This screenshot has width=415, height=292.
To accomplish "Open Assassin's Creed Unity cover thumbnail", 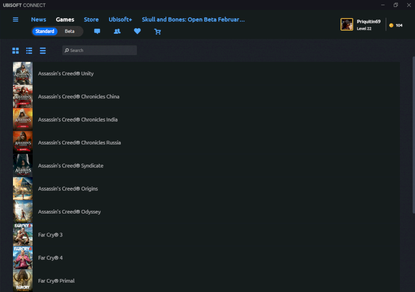I will click(x=23, y=73).
